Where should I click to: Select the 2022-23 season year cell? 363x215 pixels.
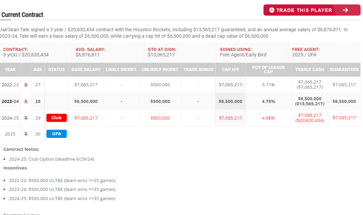tap(10, 85)
